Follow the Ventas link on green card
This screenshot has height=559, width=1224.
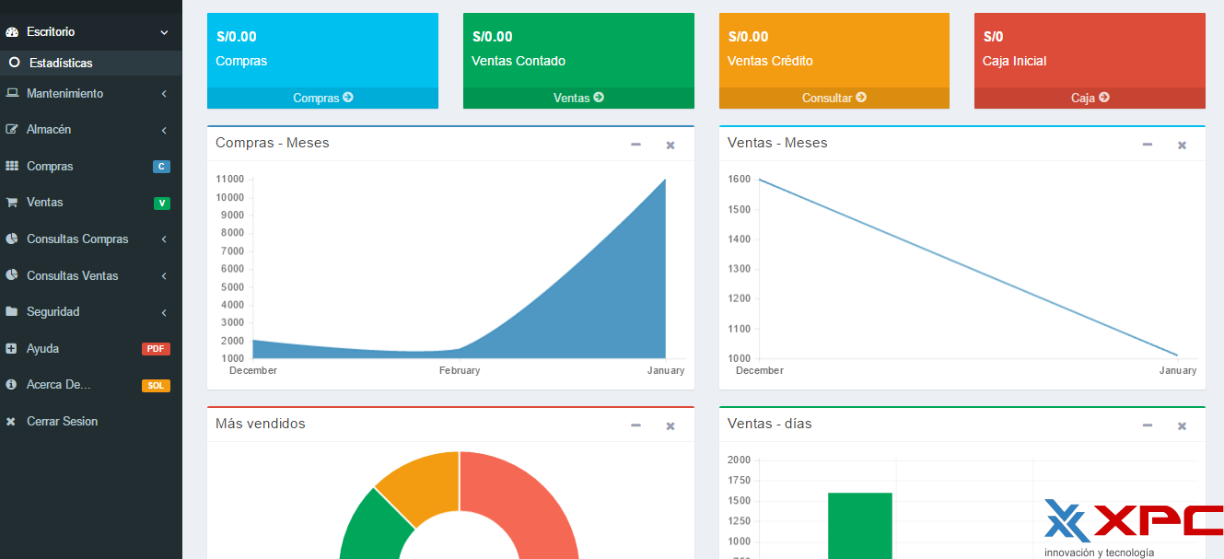click(578, 98)
